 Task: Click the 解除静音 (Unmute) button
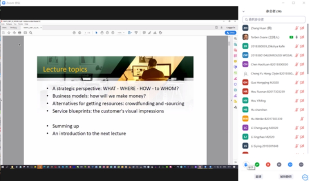tap(286, 177)
